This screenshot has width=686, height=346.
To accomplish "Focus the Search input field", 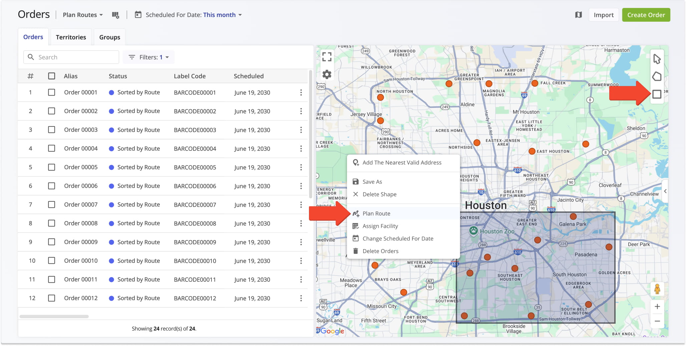I will coord(71,57).
